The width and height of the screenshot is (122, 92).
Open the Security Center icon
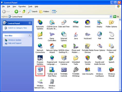[88, 60]
